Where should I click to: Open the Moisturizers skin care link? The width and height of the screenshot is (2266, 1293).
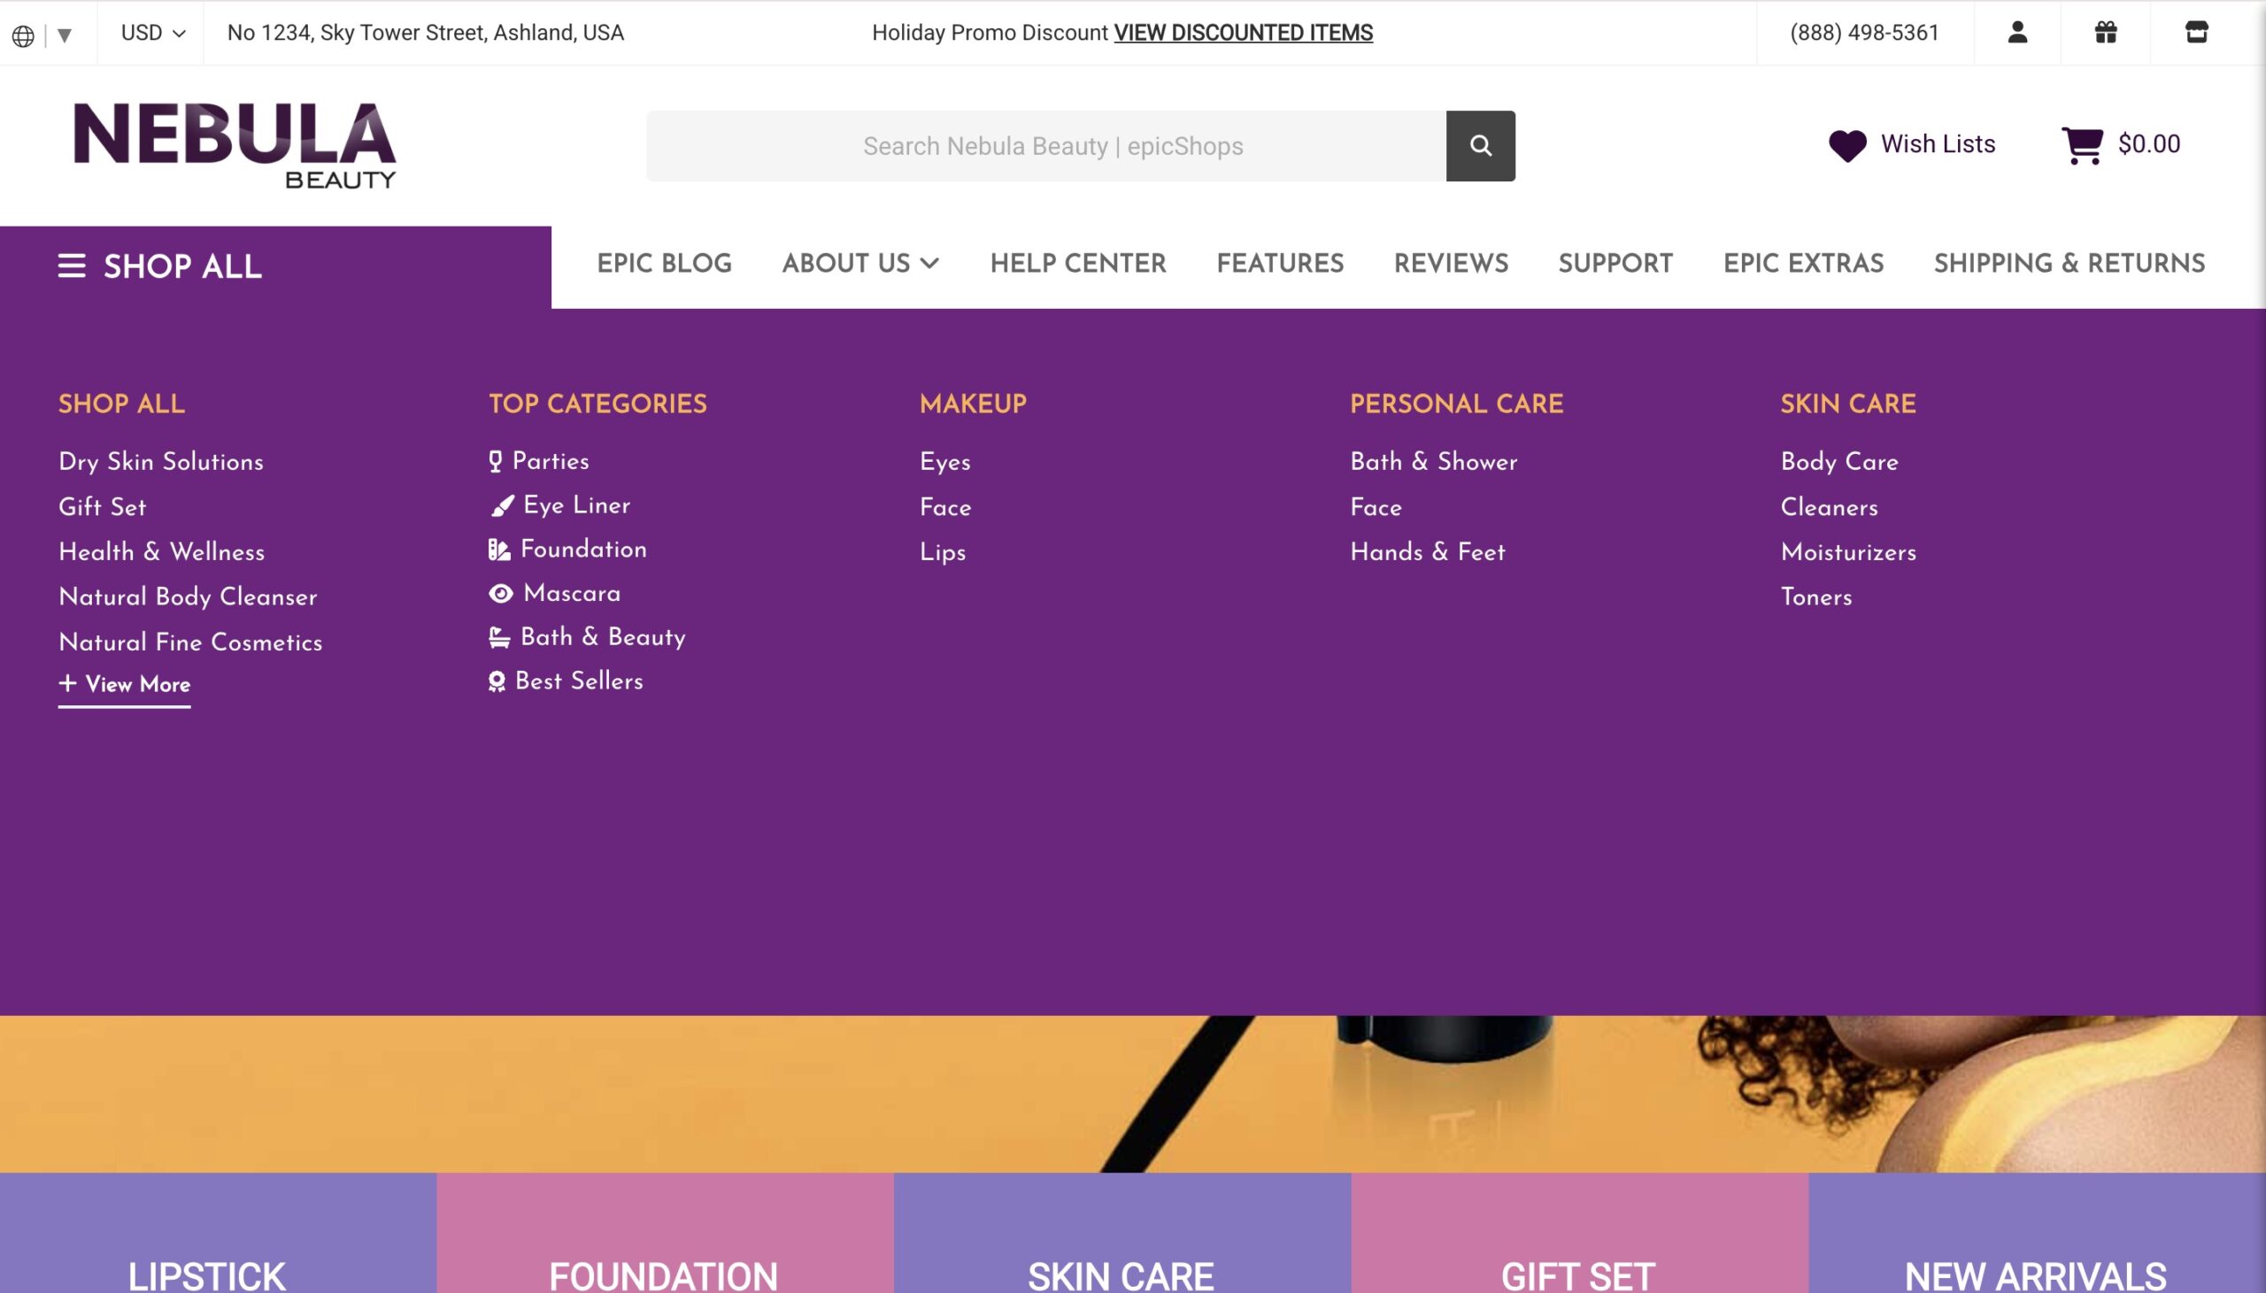point(1848,552)
